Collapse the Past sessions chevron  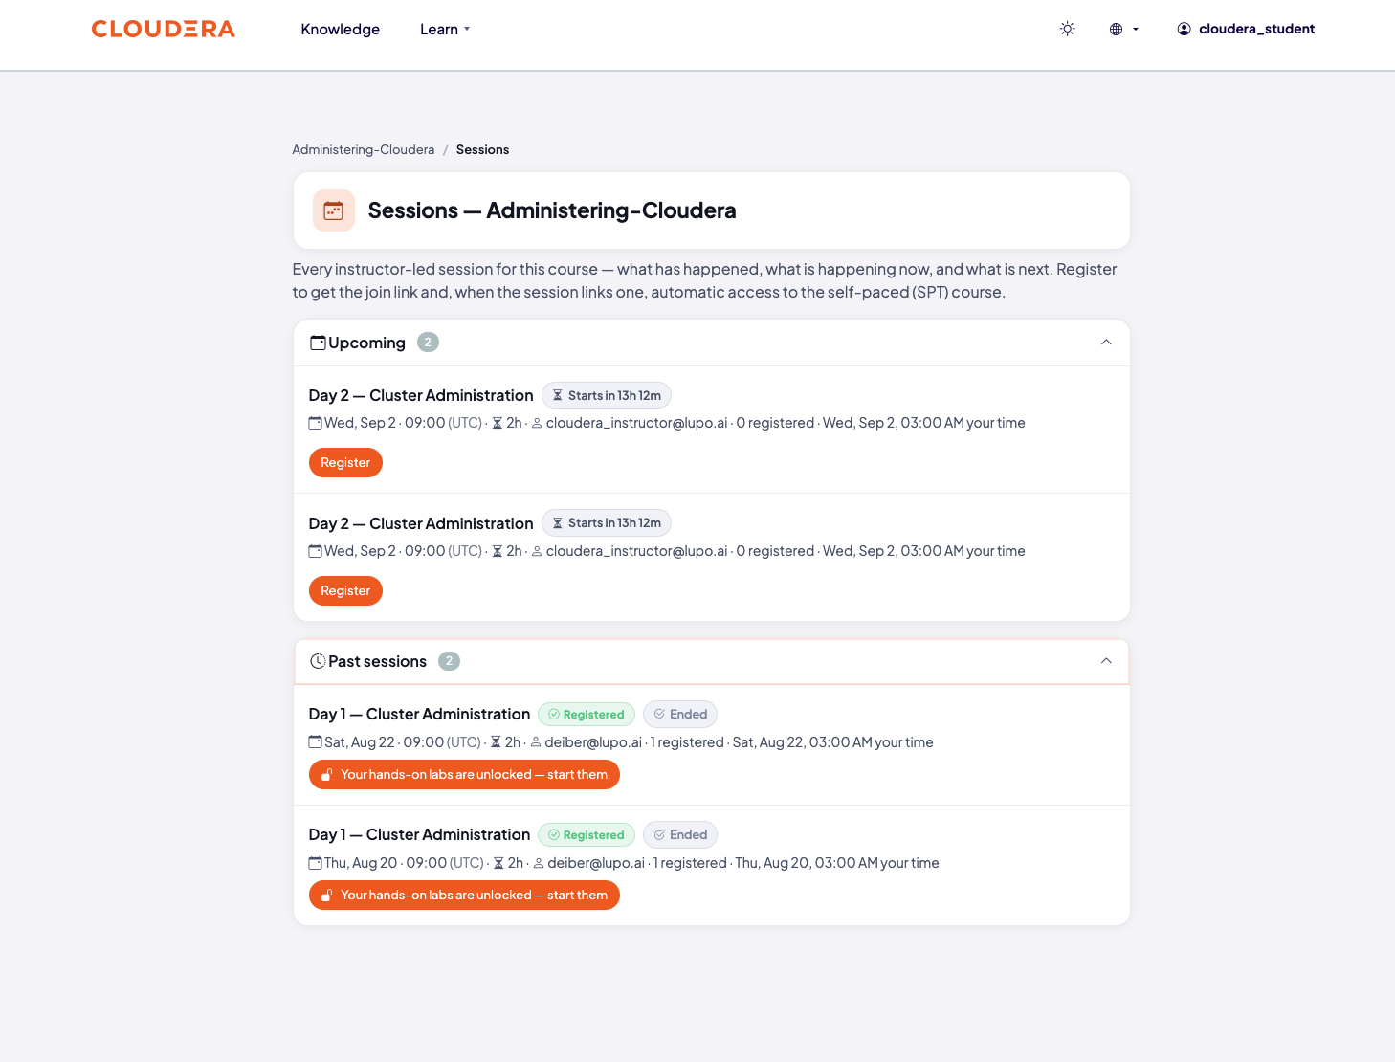tap(1106, 661)
